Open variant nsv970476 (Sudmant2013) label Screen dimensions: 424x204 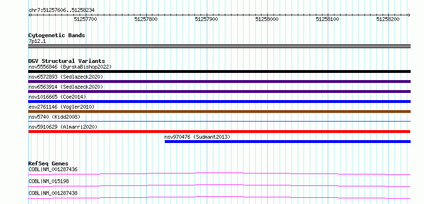pyautogui.click(x=197, y=137)
